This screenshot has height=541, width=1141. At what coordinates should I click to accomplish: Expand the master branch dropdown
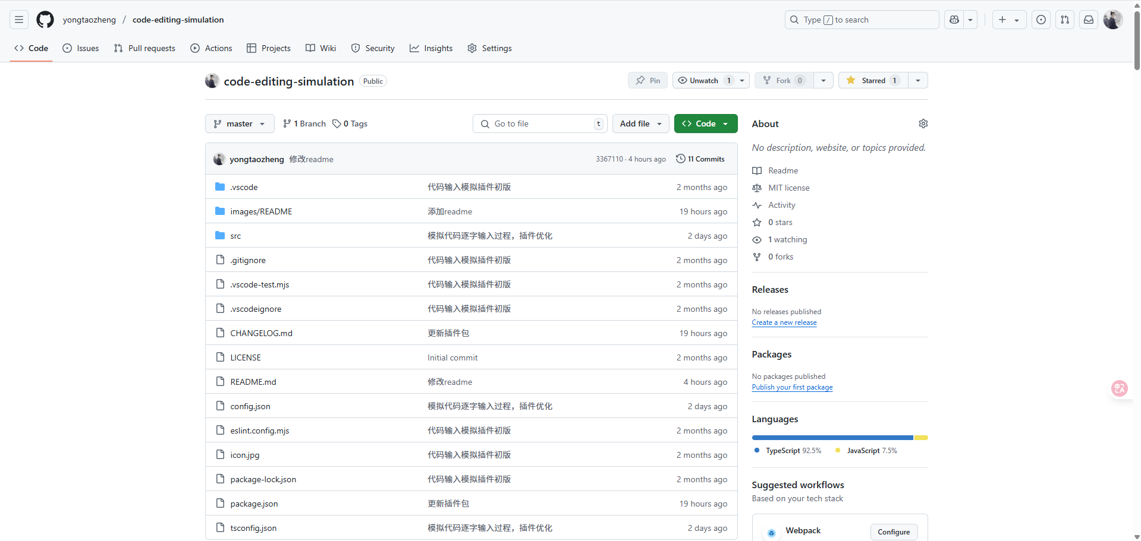click(240, 124)
